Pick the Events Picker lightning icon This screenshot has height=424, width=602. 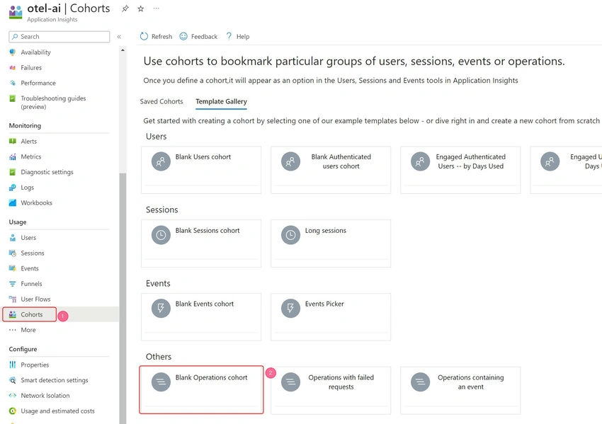click(x=290, y=308)
